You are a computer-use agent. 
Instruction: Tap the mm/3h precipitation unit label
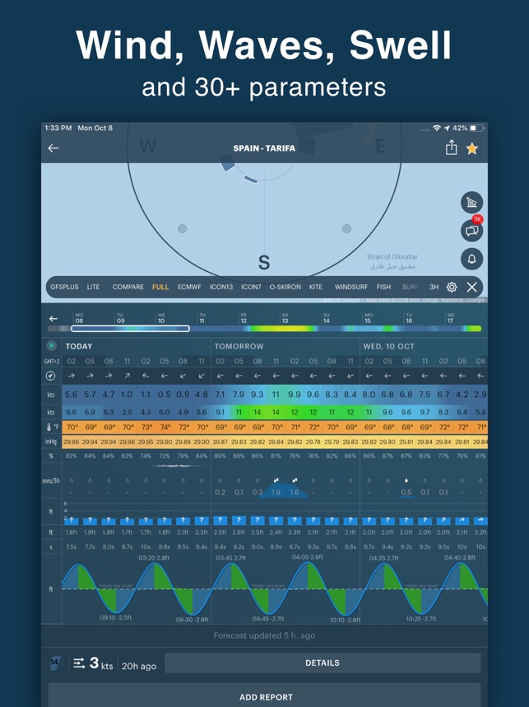tap(51, 480)
